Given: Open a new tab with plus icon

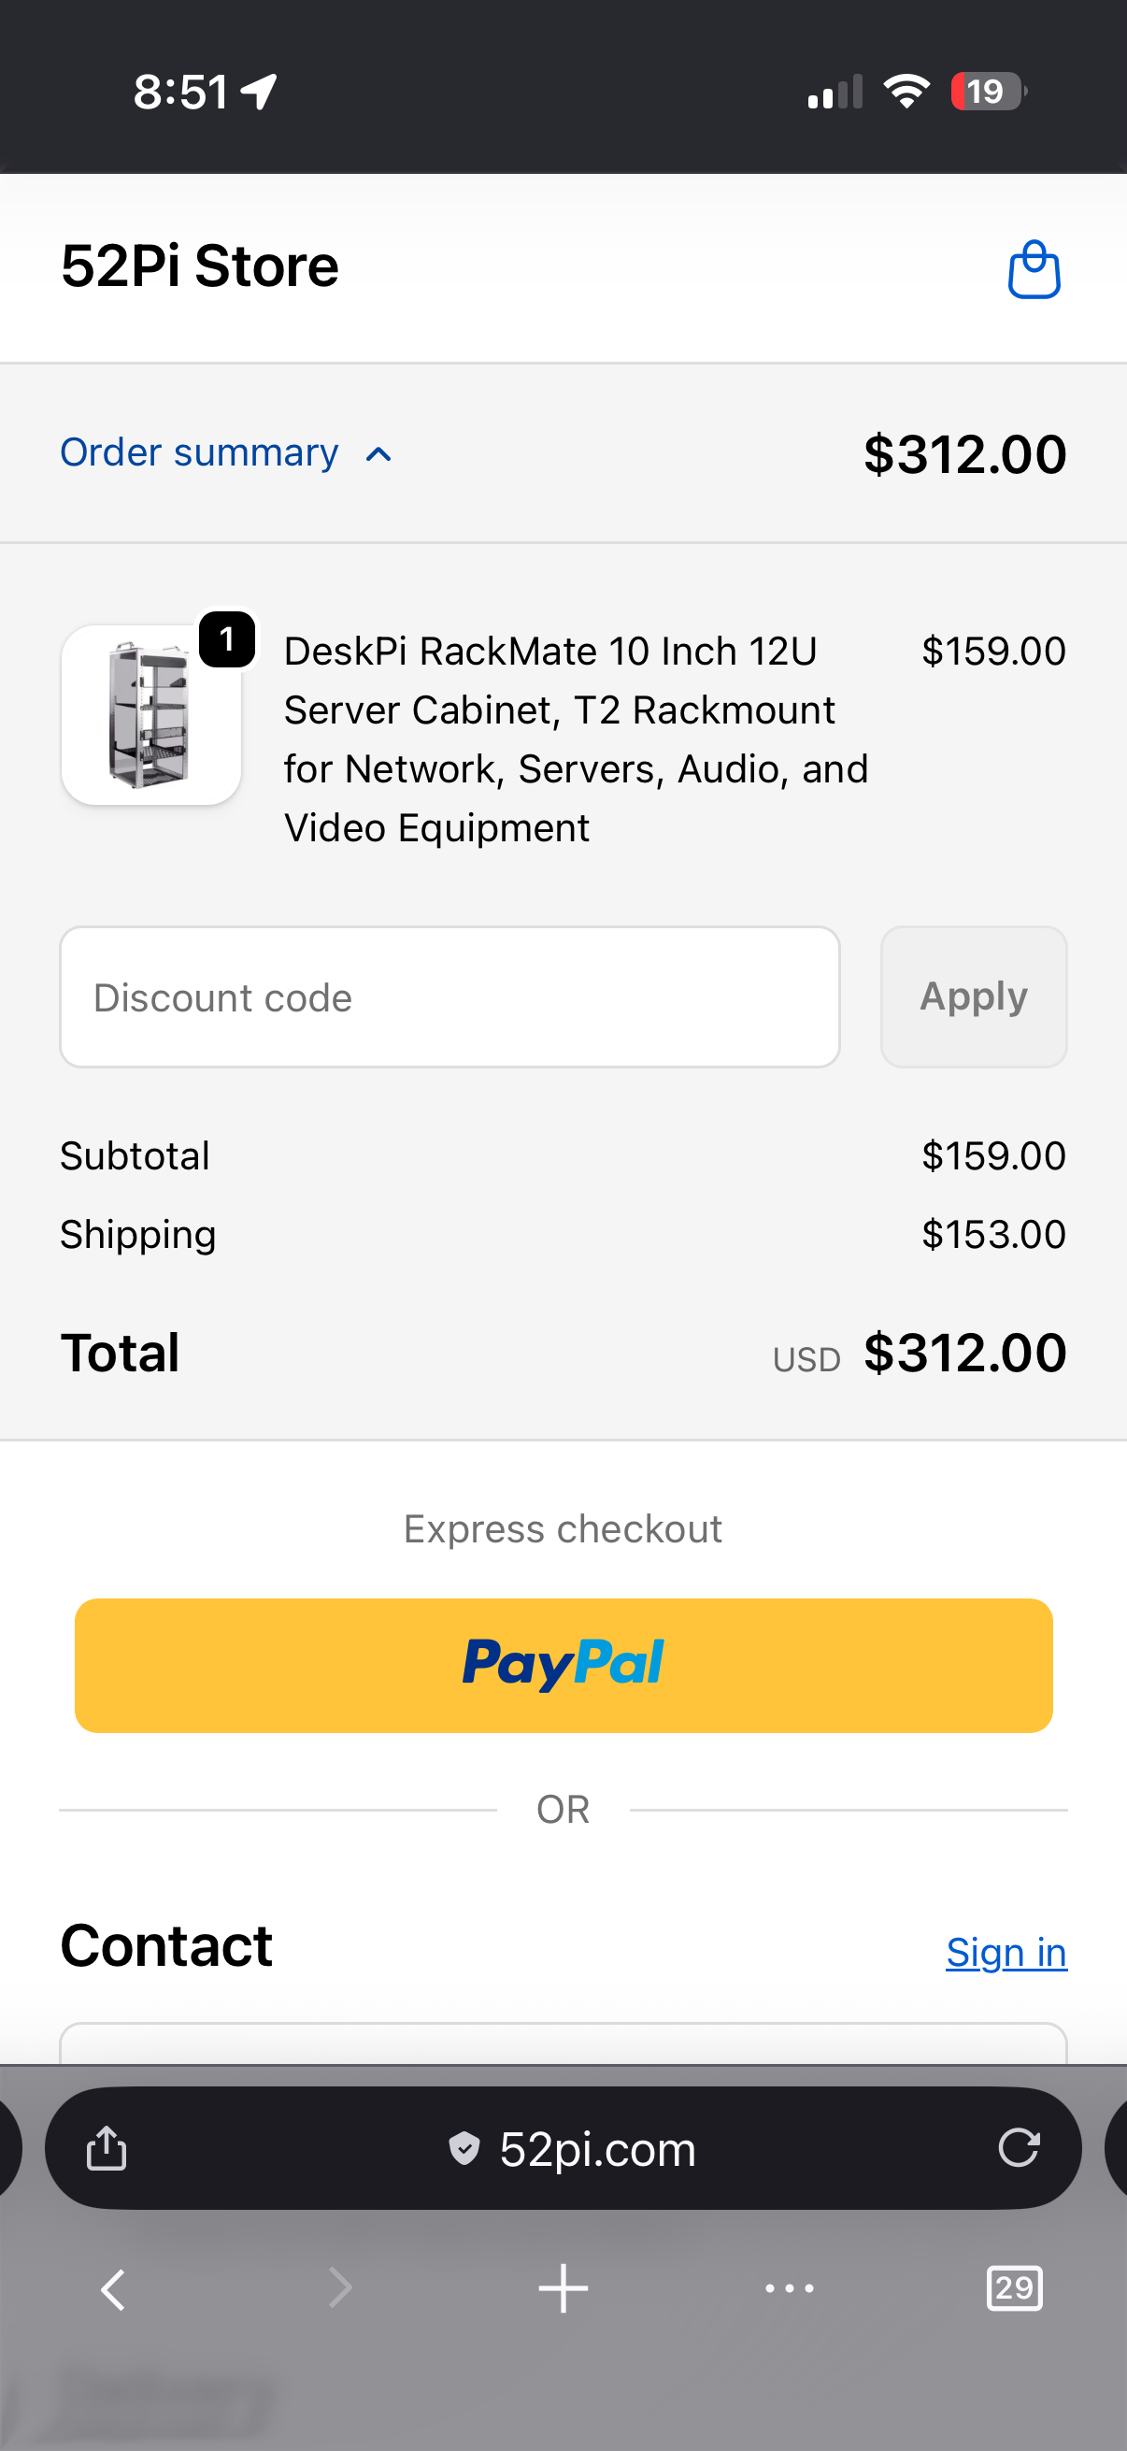Looking at the screenshot, I should pyautogui.click(x=563, y=2288).
